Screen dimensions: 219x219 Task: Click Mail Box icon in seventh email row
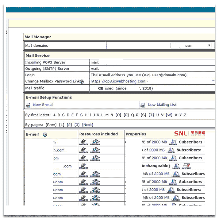(x=84, y=190)
